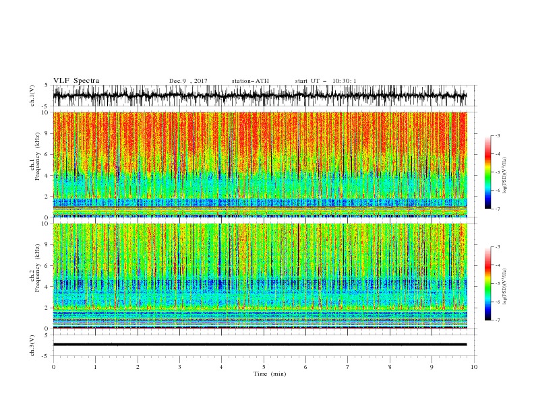Click the time axis tick label "8"
The height and width of the screenshot is (412, 534).
pyautogui.click(x=390, y=367)
